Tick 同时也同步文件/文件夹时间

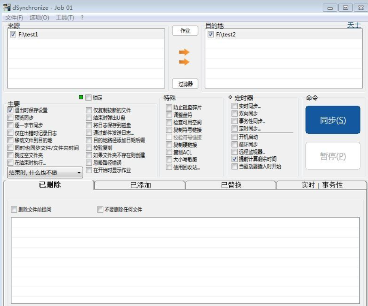point(10,148)
